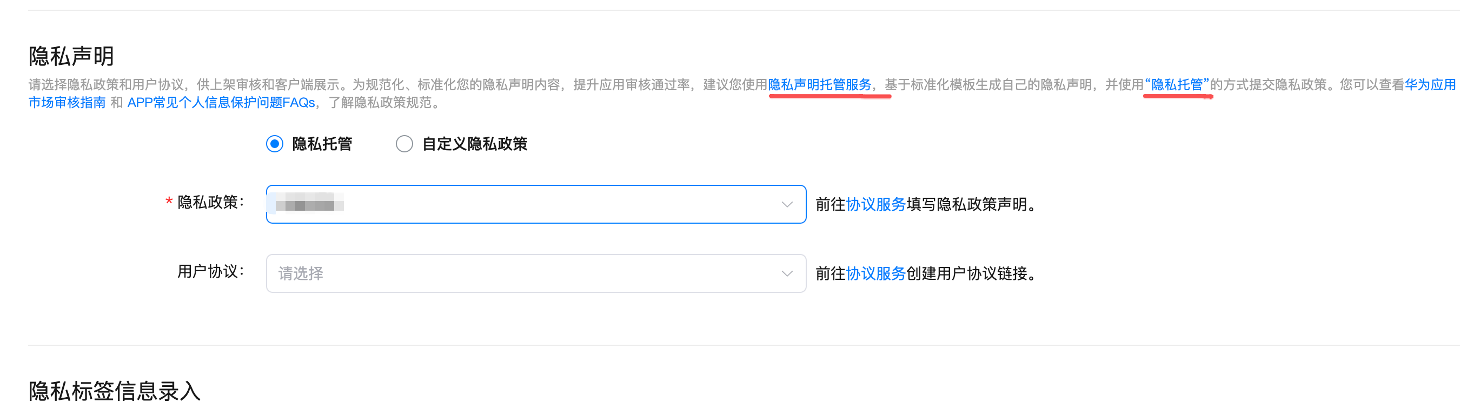1460x402 pixels.
Task: Click the 自定义隐私政策 option label text
Action: 474,144
